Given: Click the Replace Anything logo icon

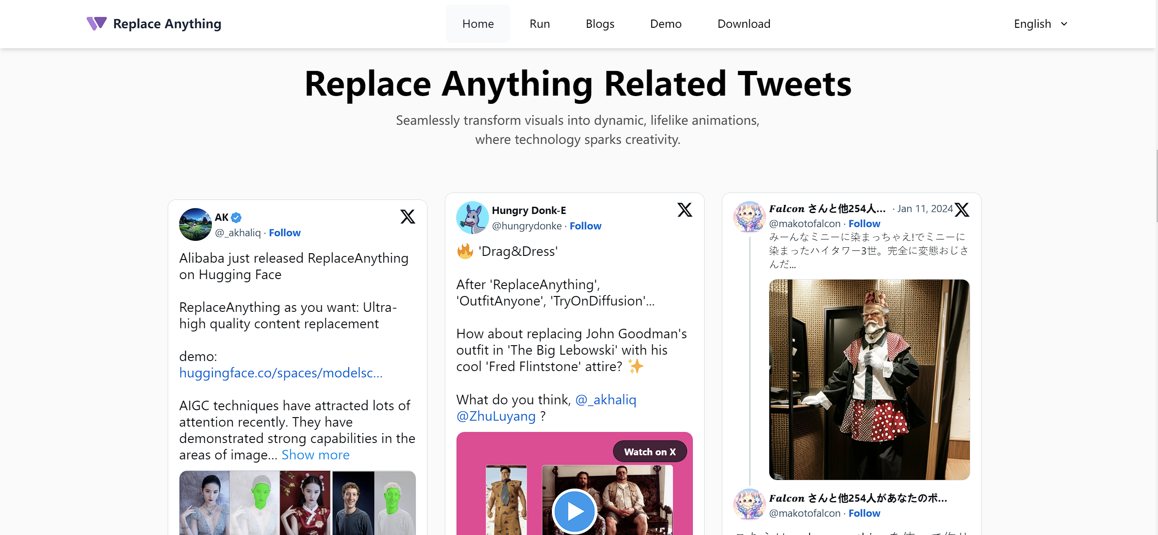Looking at the screenshot, I should [x=96, y=23].
